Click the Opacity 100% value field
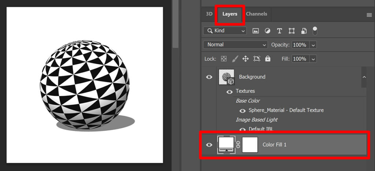 pyautogui.click(x=300, y=45)
